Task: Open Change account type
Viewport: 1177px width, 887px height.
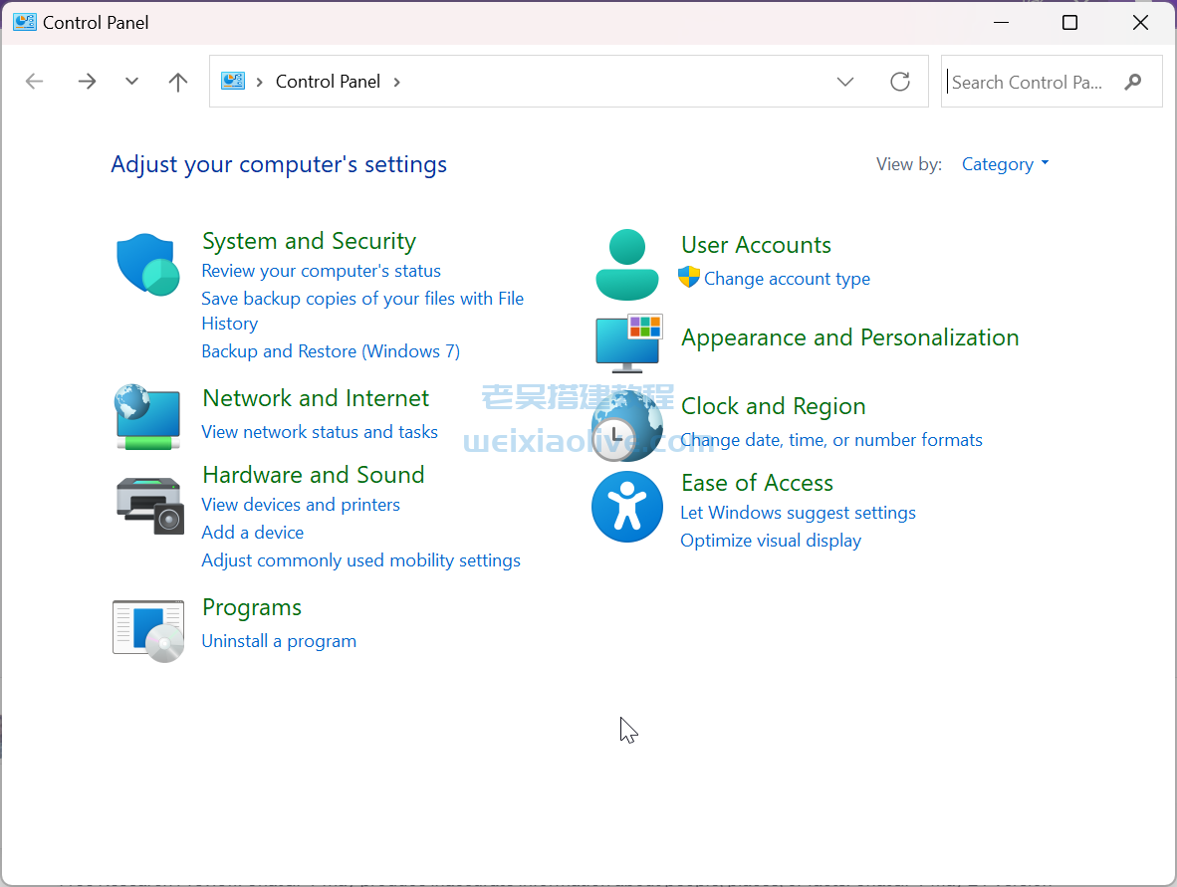Action: [x=786, y=279]
